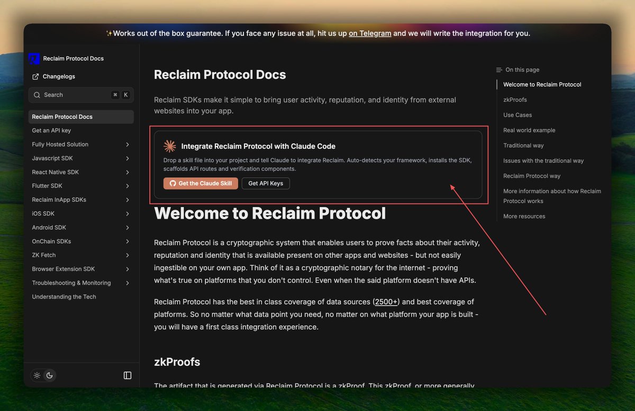Jump to Reclaim Protocol way section

click(532, 176)
